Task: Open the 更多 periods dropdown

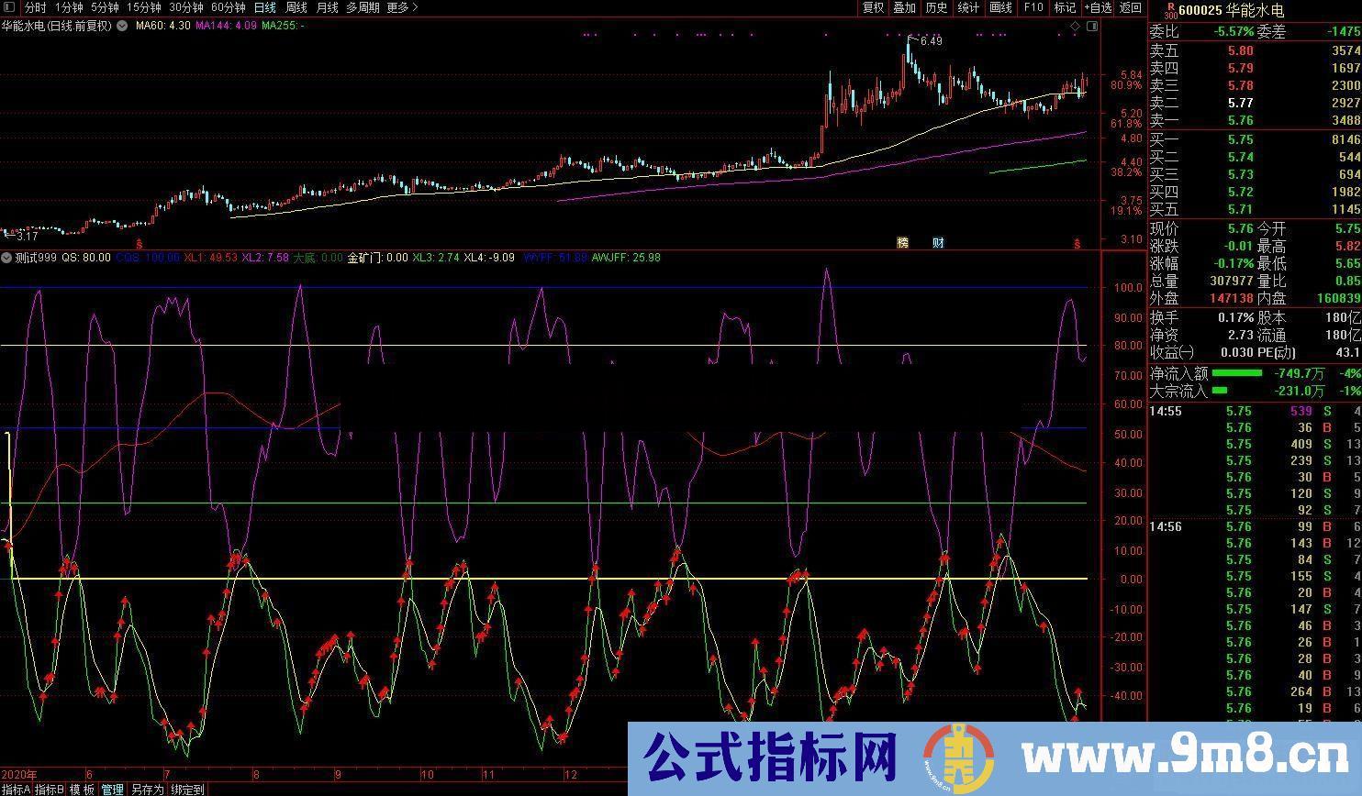Action: pyautogui.click(x=396, y=7)
